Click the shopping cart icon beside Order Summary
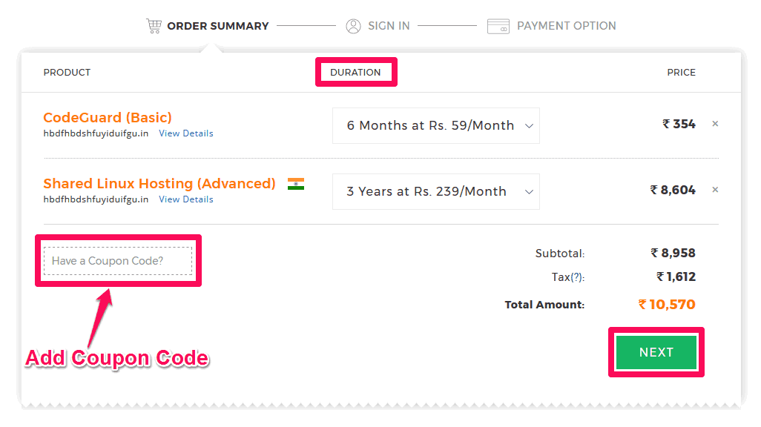The width and height of the screenshot is (761, 427). (154, 25)
